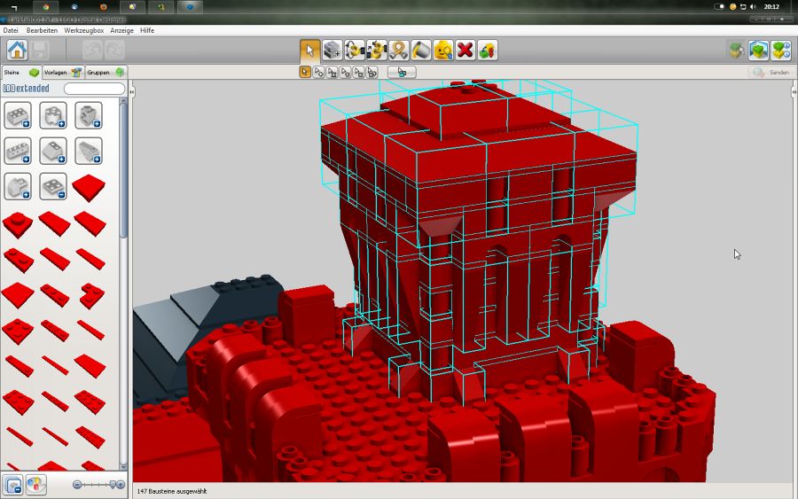Toggle the filter bricks by color button
This screenshot has width=798, height=499.
[x=35, y=484]
